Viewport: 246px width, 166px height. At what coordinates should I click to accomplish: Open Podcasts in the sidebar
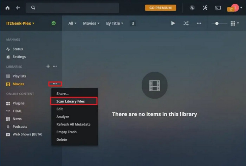[20, 127]
